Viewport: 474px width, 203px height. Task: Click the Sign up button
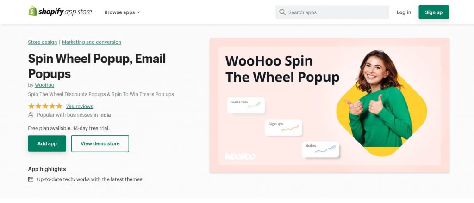[x=433, y=12]
